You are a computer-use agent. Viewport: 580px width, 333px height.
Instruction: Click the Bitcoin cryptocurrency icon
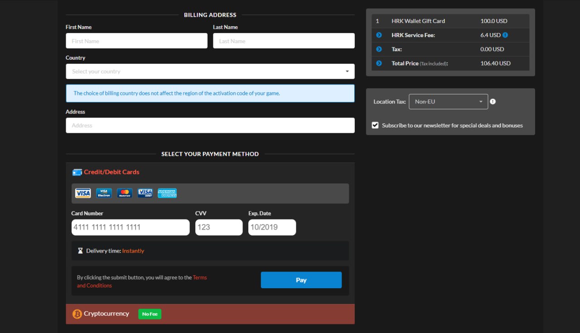(x=77, y=314)
